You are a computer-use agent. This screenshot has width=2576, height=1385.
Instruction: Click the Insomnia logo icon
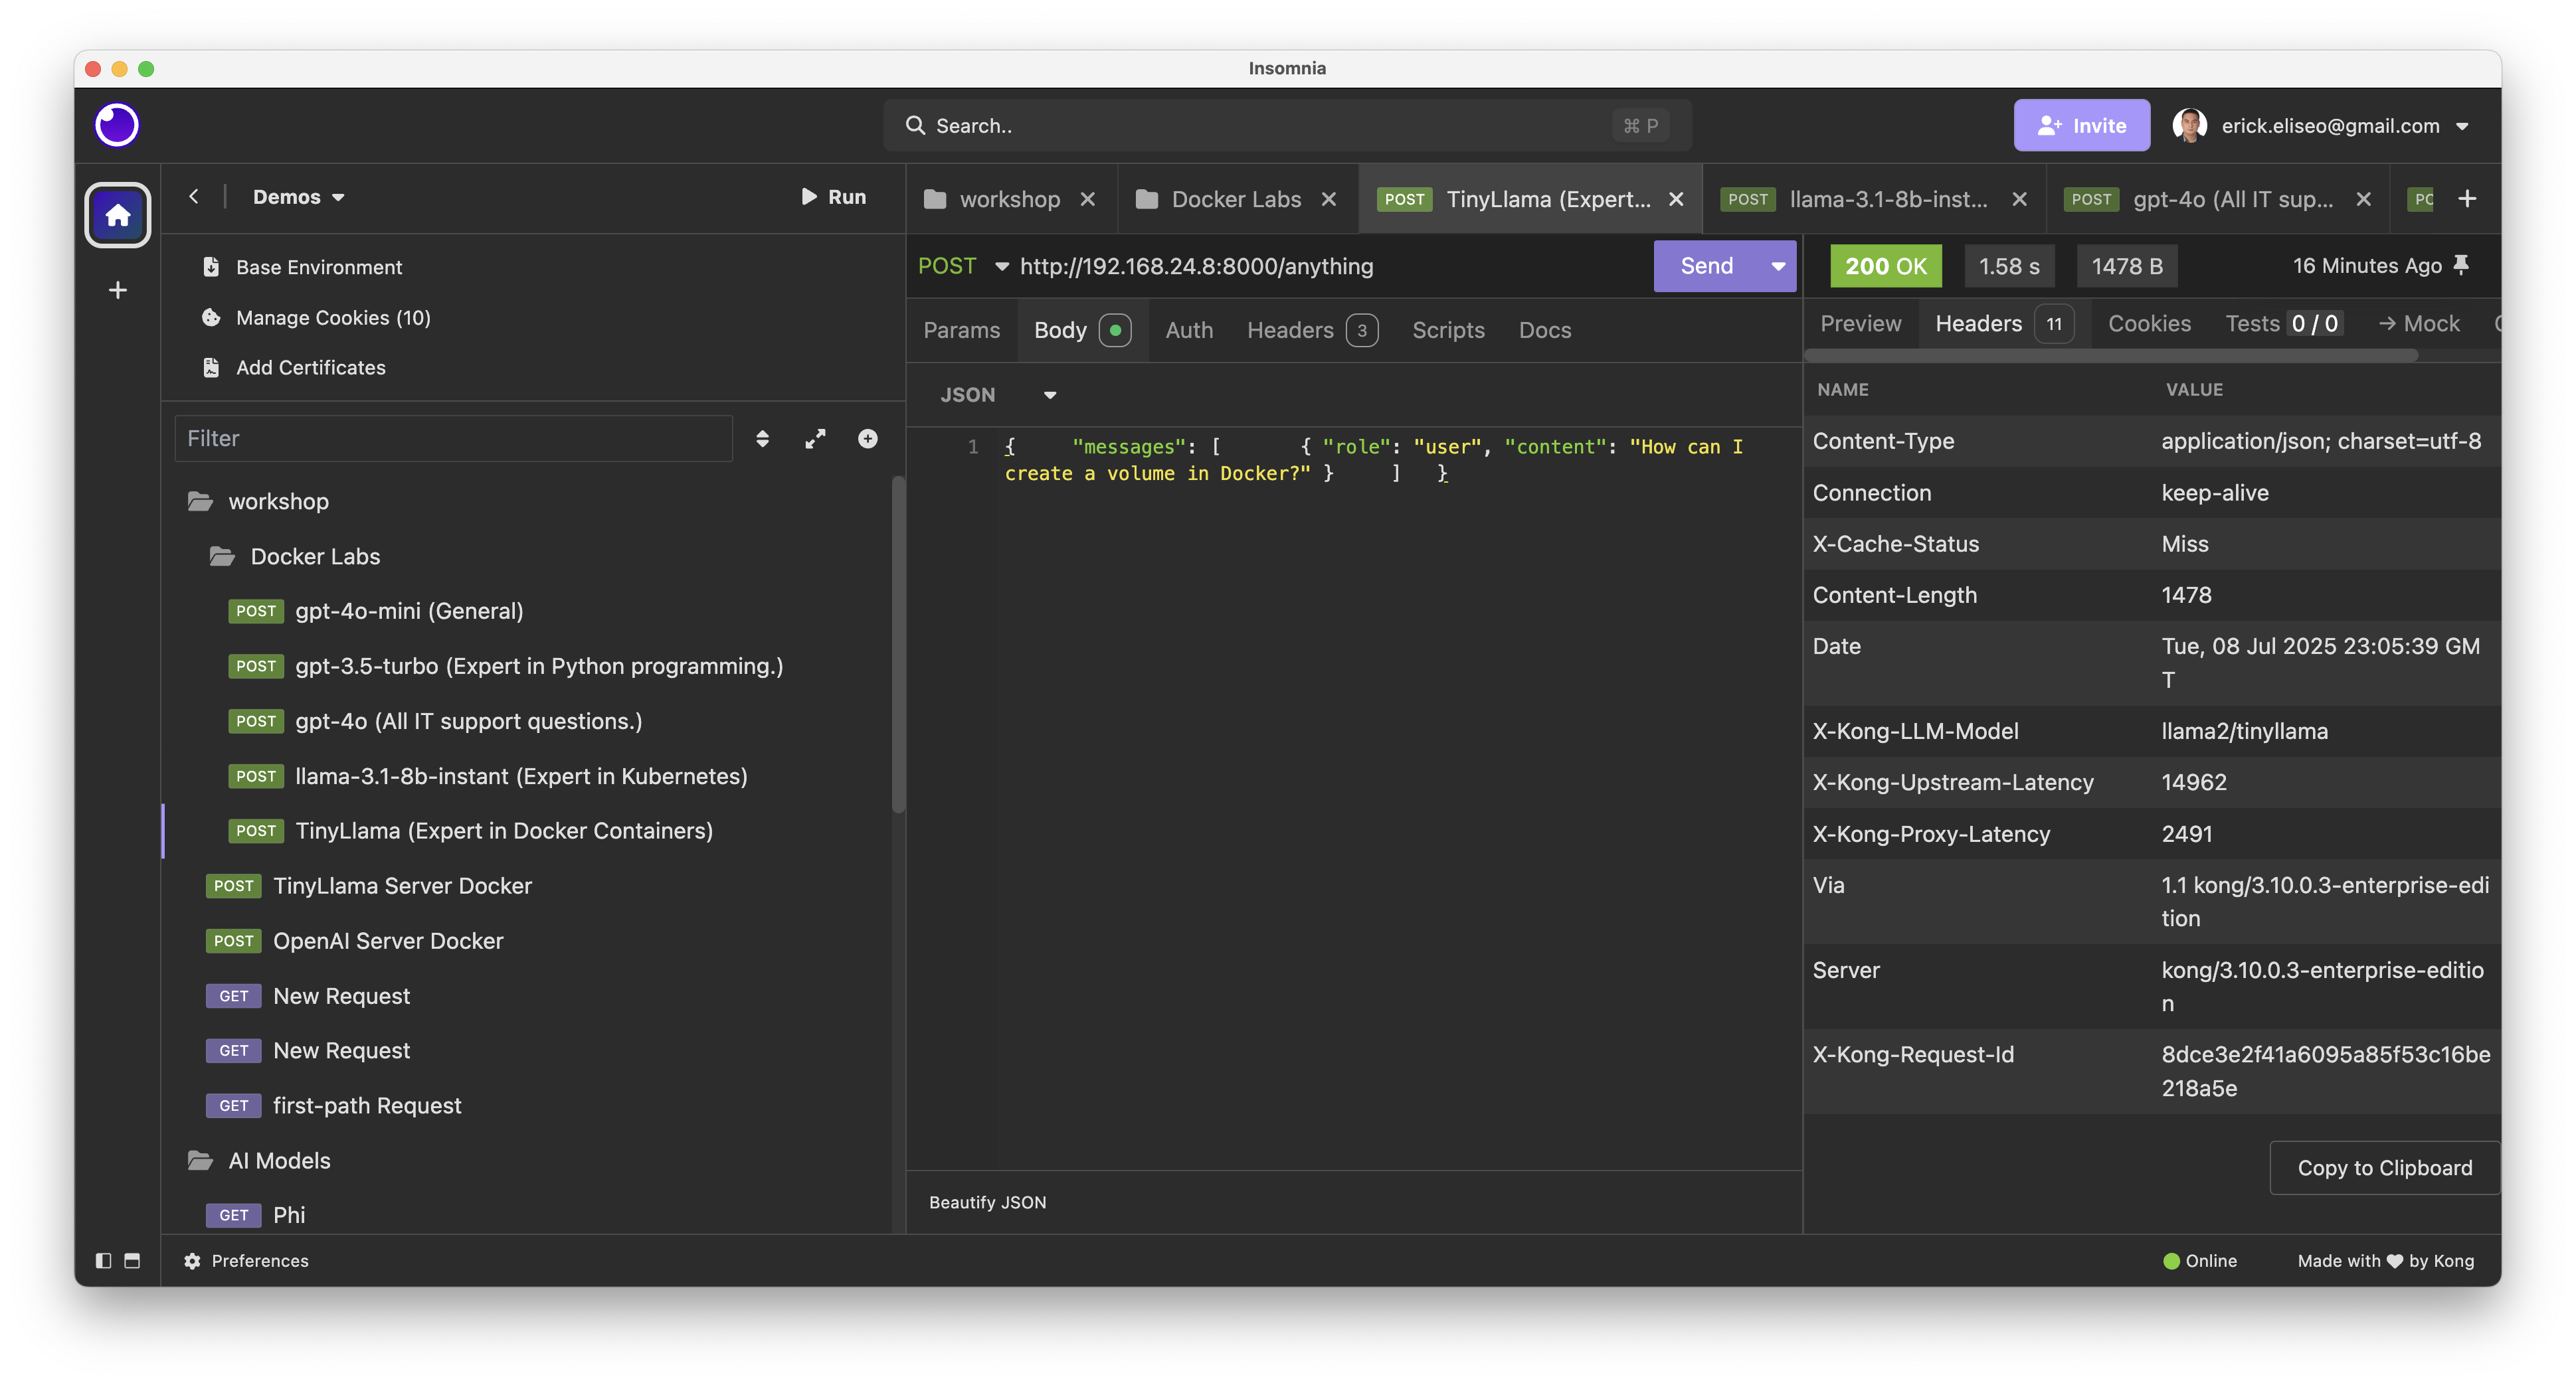coord(117,125)
